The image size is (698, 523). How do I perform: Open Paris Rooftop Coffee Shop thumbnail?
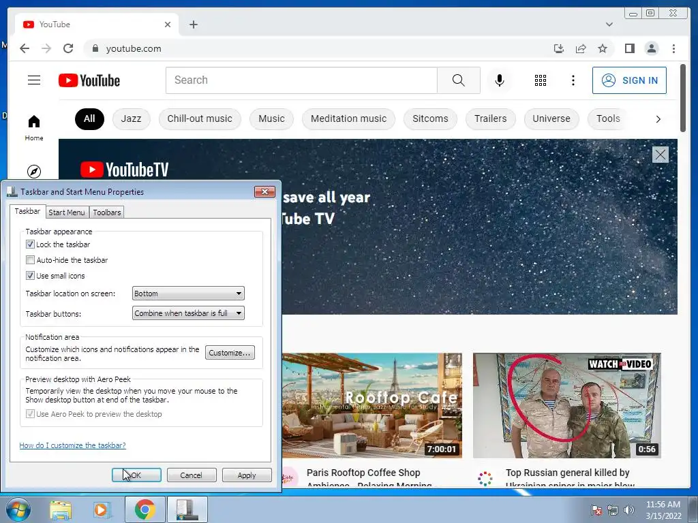point(372,405)
